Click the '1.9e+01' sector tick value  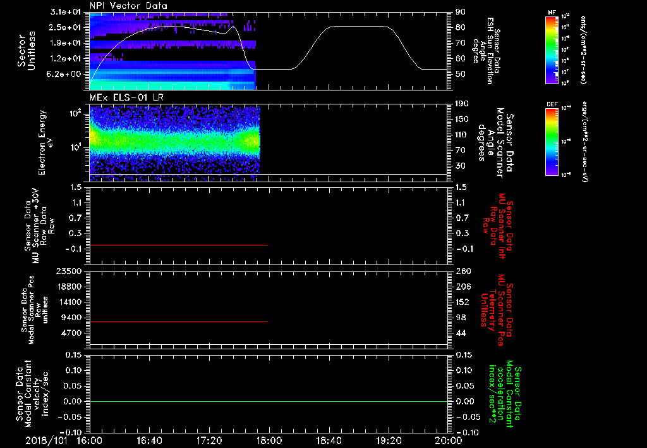(66, 43)
